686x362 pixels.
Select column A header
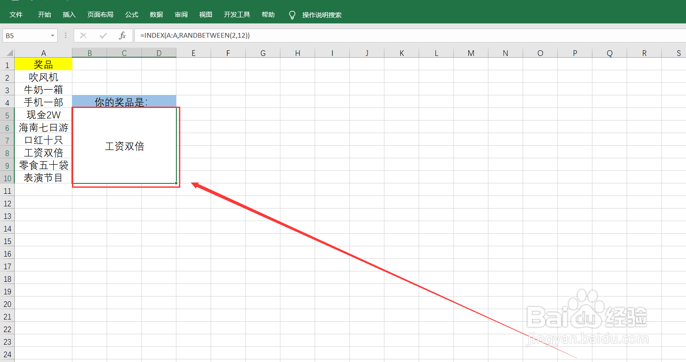(43, 53)
